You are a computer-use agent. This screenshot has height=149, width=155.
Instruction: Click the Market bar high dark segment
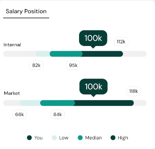[104, 103]
